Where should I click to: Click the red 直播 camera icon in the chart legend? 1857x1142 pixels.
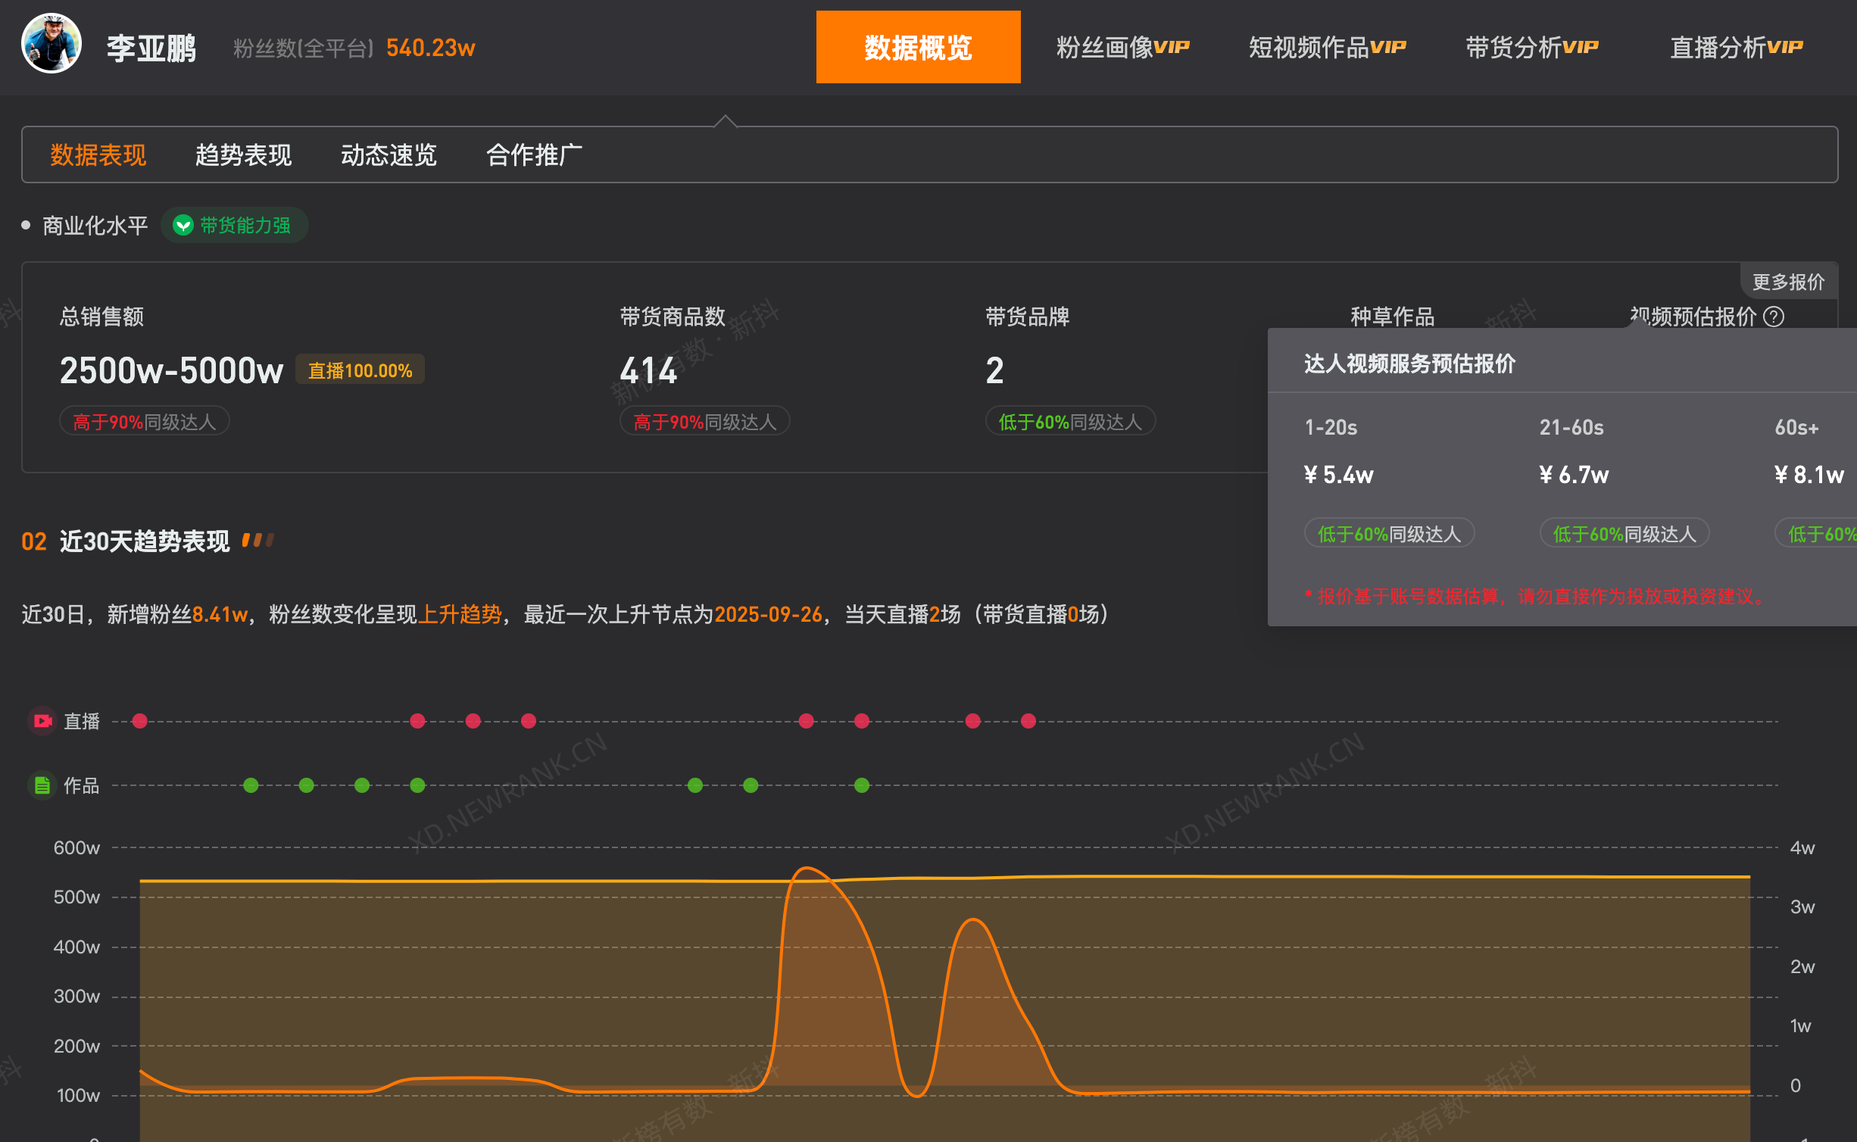coord(42,721)
